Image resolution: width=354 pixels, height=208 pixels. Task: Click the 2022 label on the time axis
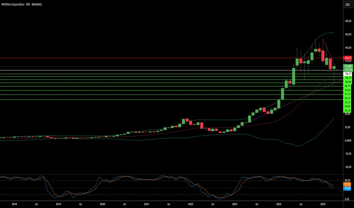191,204
